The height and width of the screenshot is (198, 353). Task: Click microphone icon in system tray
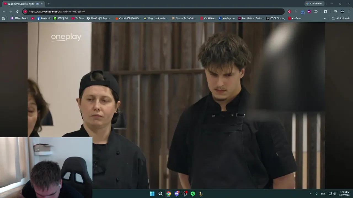click(x=316, y=194)
